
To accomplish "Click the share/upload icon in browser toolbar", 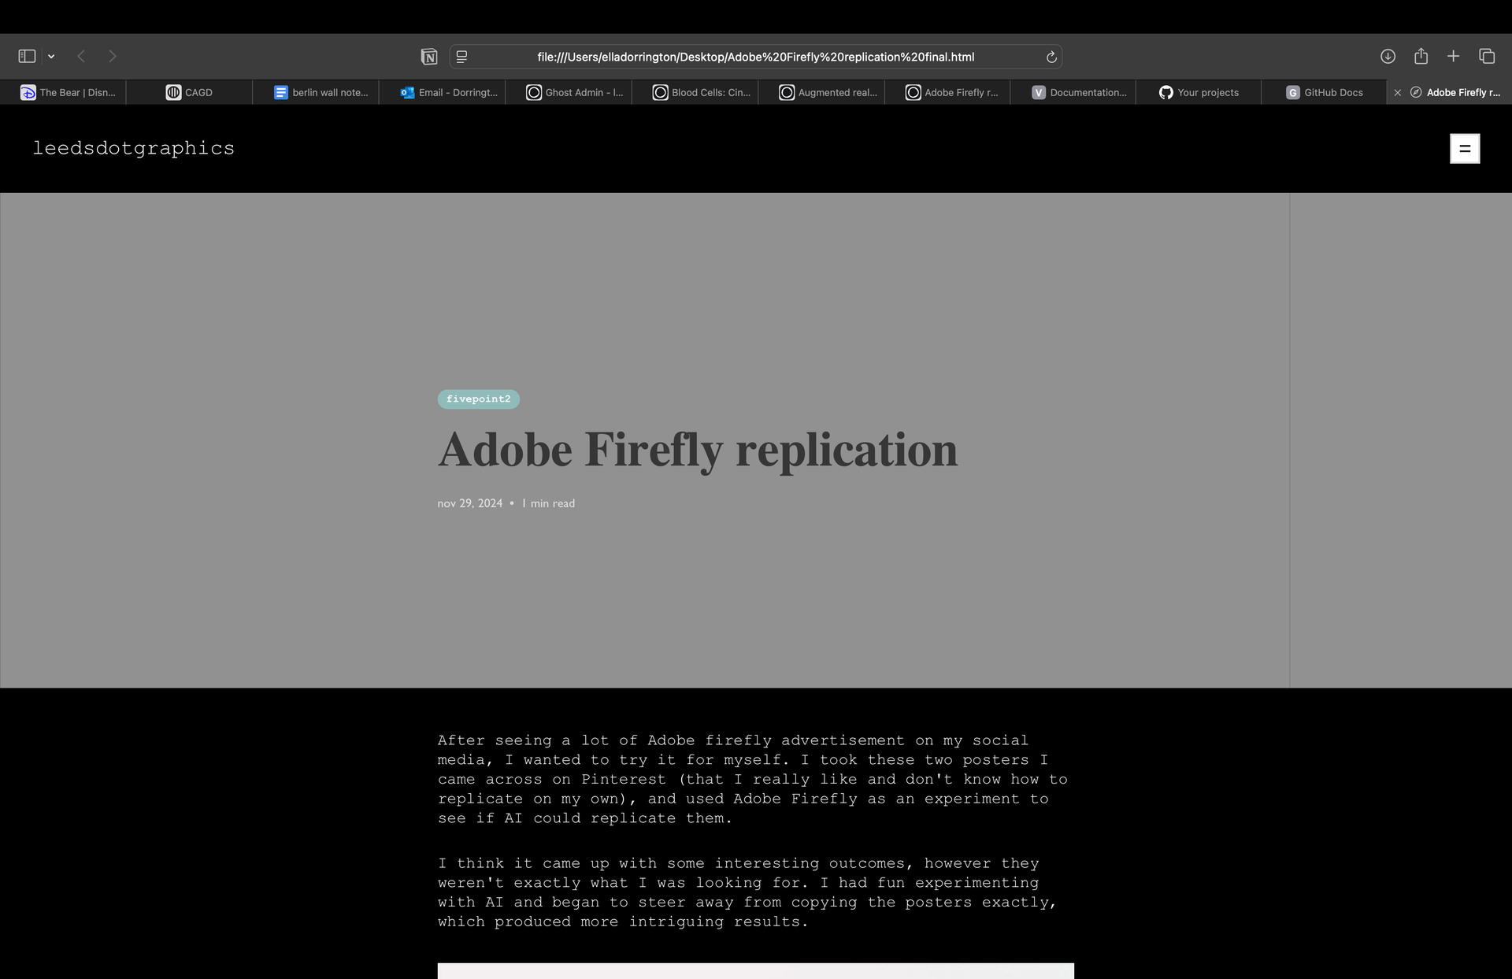I will tap(1421, 56).
